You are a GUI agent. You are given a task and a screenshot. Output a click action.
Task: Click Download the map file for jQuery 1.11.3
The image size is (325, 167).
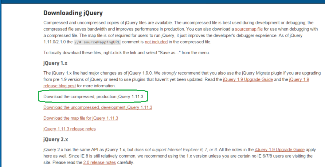click(81, 118)
